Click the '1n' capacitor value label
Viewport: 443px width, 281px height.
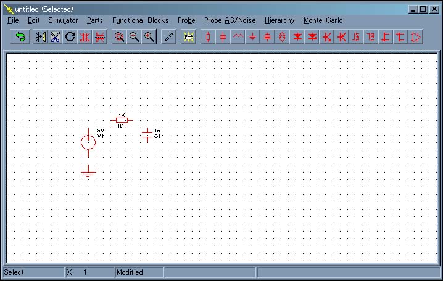tap(157, 131)
